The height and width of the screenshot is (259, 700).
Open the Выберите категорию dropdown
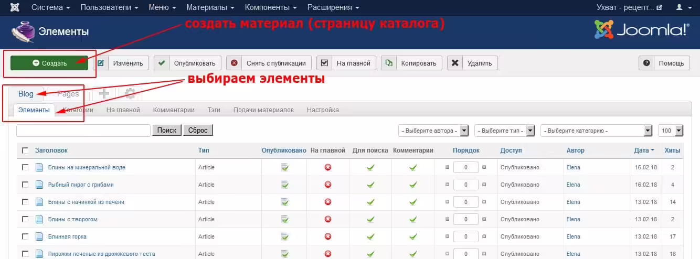(x=596, y=131)
